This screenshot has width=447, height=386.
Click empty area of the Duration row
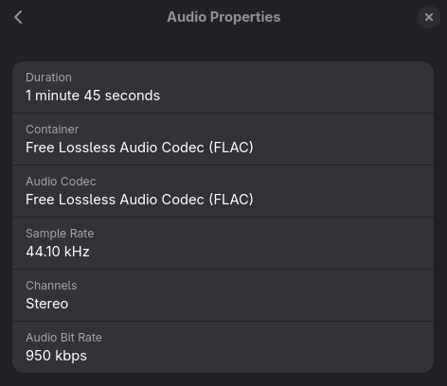pos(296,87)
